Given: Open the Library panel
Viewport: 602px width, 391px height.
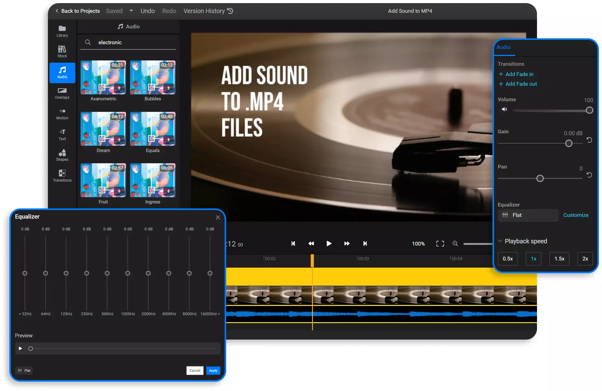Looking at the screenshot, I should coord(62,30).
